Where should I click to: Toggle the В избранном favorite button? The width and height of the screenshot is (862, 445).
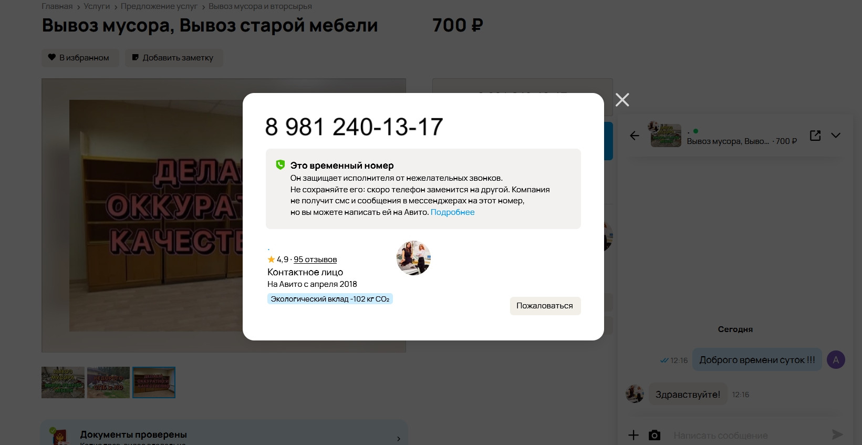80,58
